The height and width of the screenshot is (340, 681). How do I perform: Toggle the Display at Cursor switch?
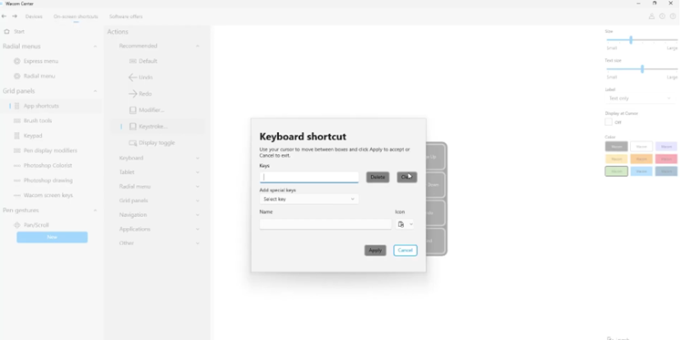click(608, 122)
